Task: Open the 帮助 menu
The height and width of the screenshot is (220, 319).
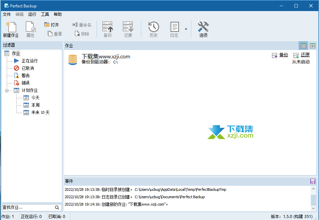Action: point(58,14)
